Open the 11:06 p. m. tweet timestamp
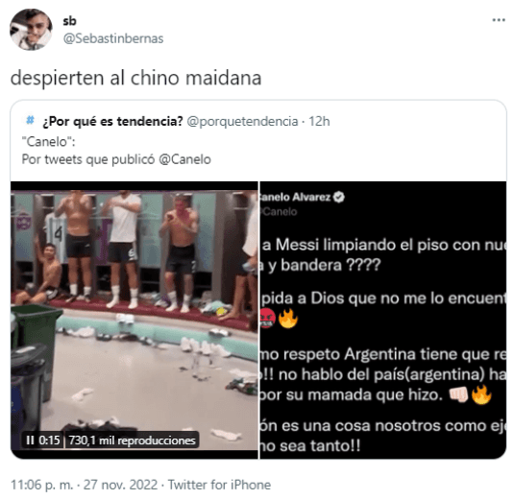This screenshot has height=500, width=515. click(41, 485)
